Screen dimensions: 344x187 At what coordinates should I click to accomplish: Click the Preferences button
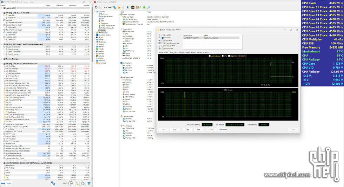point(223,129)
